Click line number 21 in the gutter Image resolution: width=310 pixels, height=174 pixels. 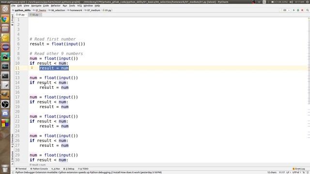click(x=17, y=116)
